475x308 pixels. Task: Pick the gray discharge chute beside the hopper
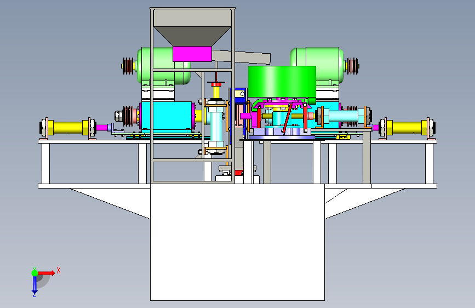241,57
